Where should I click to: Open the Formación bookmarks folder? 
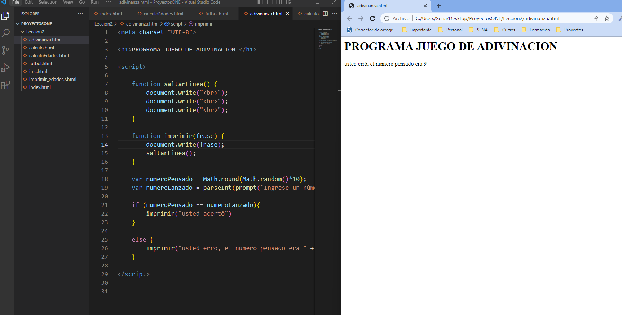coord(536,30)
